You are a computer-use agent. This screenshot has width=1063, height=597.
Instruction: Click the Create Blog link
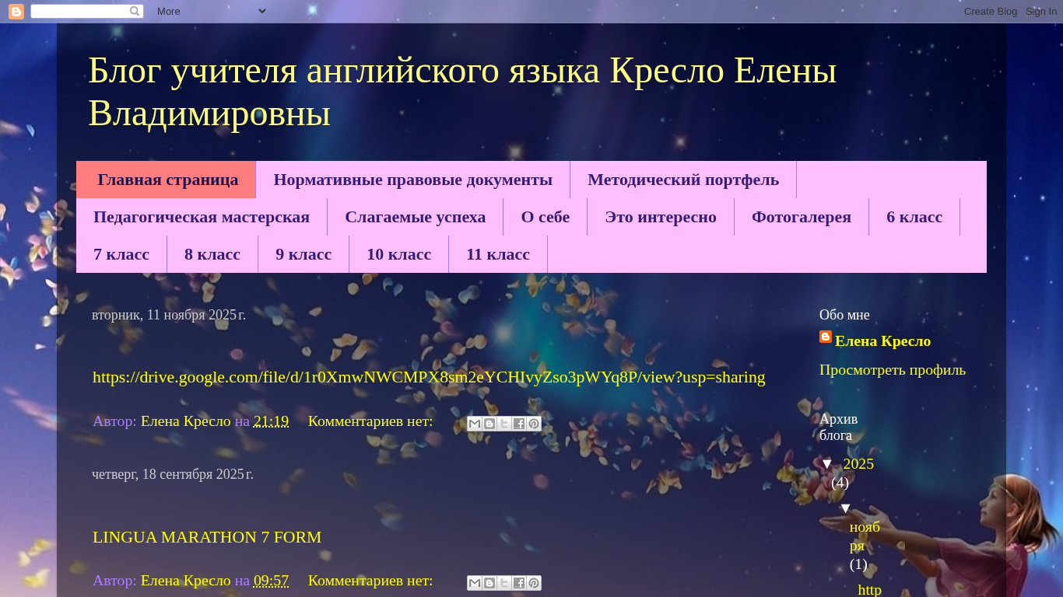coord(991,11)
